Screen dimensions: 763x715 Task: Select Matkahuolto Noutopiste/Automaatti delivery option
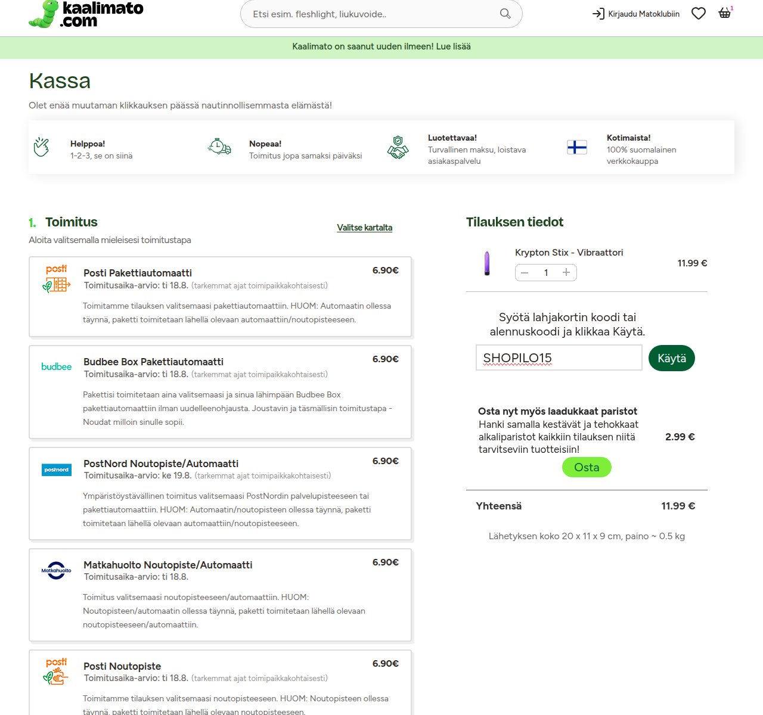pos(221,595)
